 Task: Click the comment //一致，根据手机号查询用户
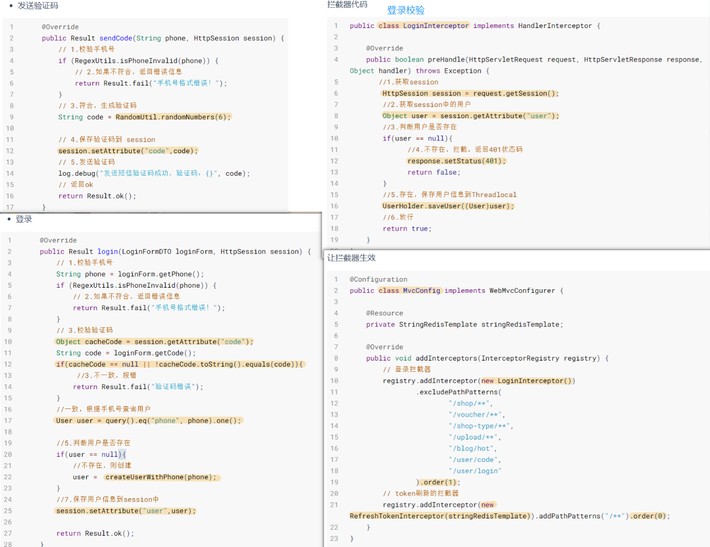click(x=103, y=409)
